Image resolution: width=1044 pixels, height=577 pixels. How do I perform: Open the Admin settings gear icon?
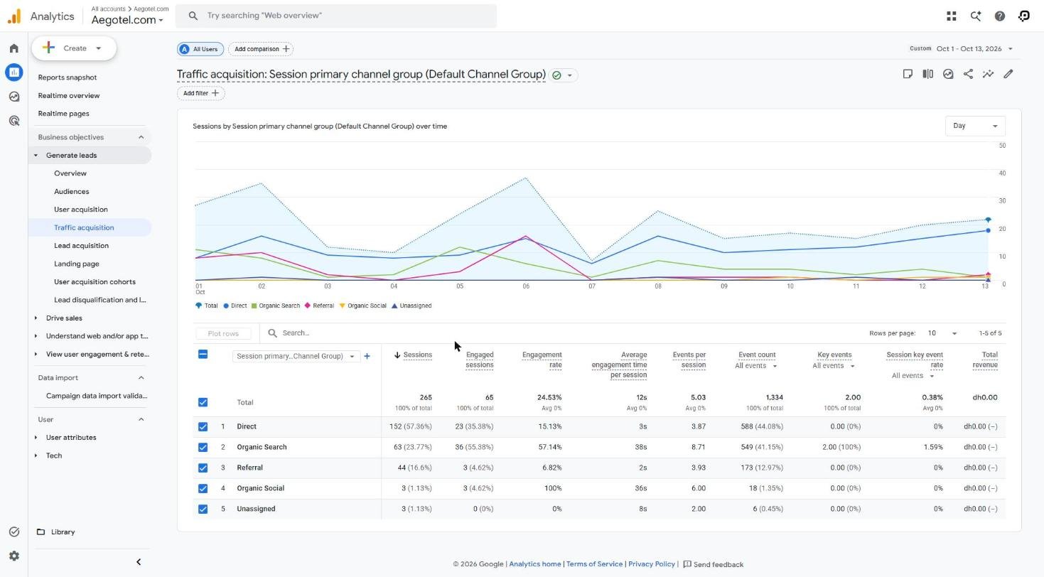14,556
